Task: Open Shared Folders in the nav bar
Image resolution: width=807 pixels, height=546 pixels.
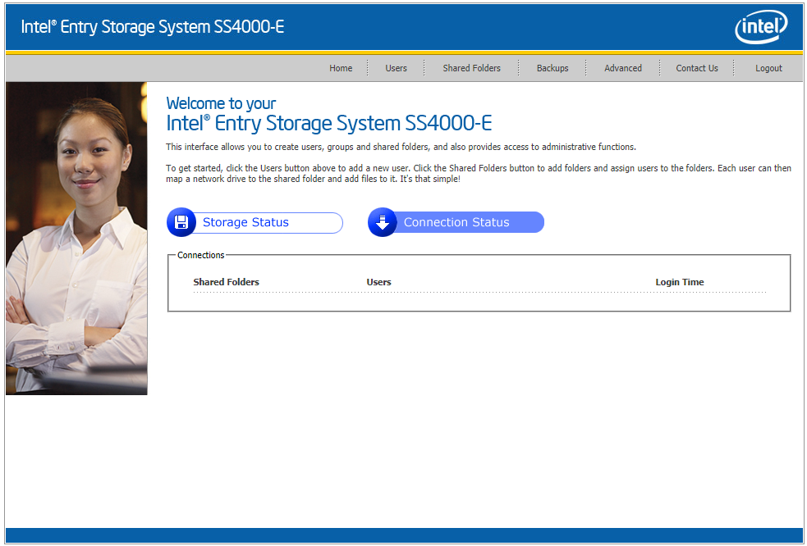Action: click(x=471, y=68)
